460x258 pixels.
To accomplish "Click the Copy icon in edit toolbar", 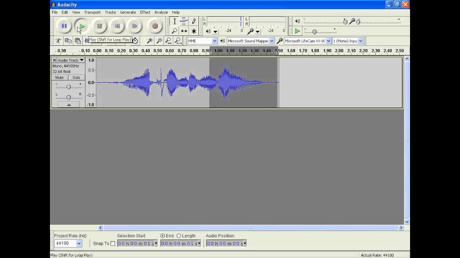I will point(68,41).
